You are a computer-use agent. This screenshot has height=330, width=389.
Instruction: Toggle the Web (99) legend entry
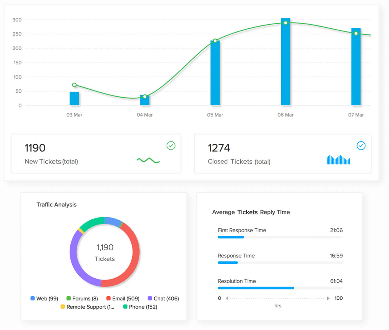44,299
